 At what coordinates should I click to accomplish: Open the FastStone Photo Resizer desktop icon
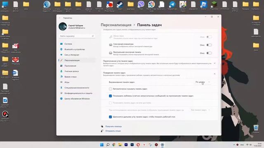tap(110, 6)
